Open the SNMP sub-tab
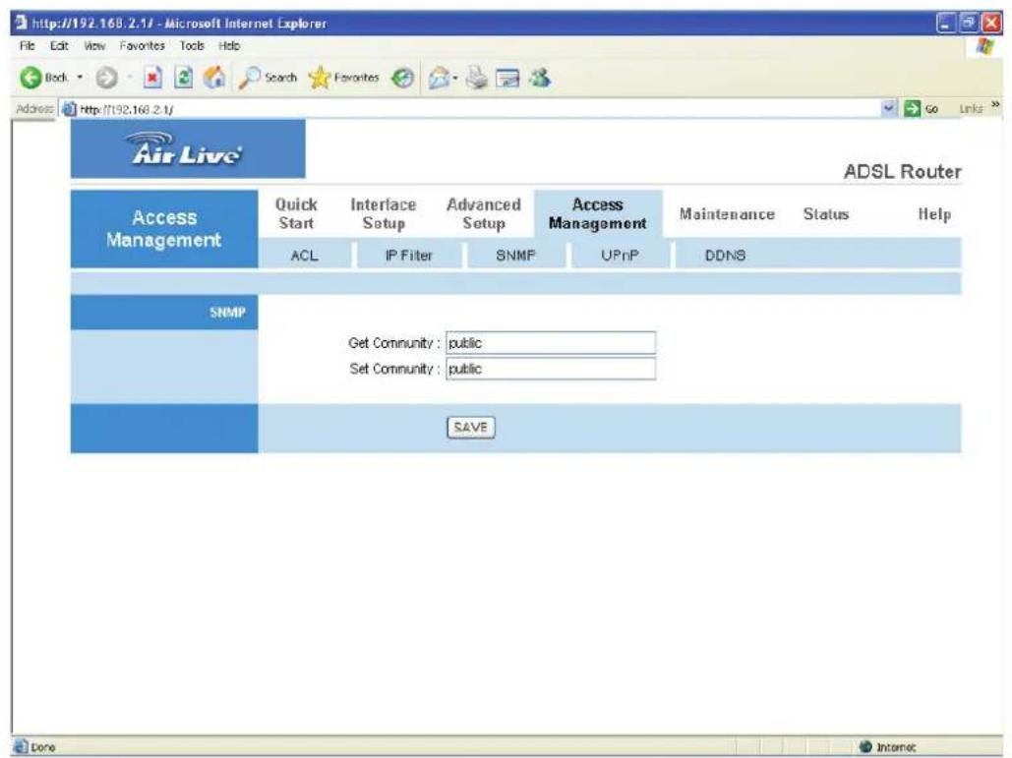 [x=515, y=256]
